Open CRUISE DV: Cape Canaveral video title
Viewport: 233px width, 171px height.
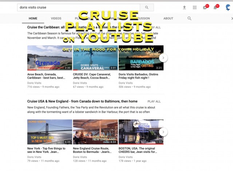tap(92, 76)
